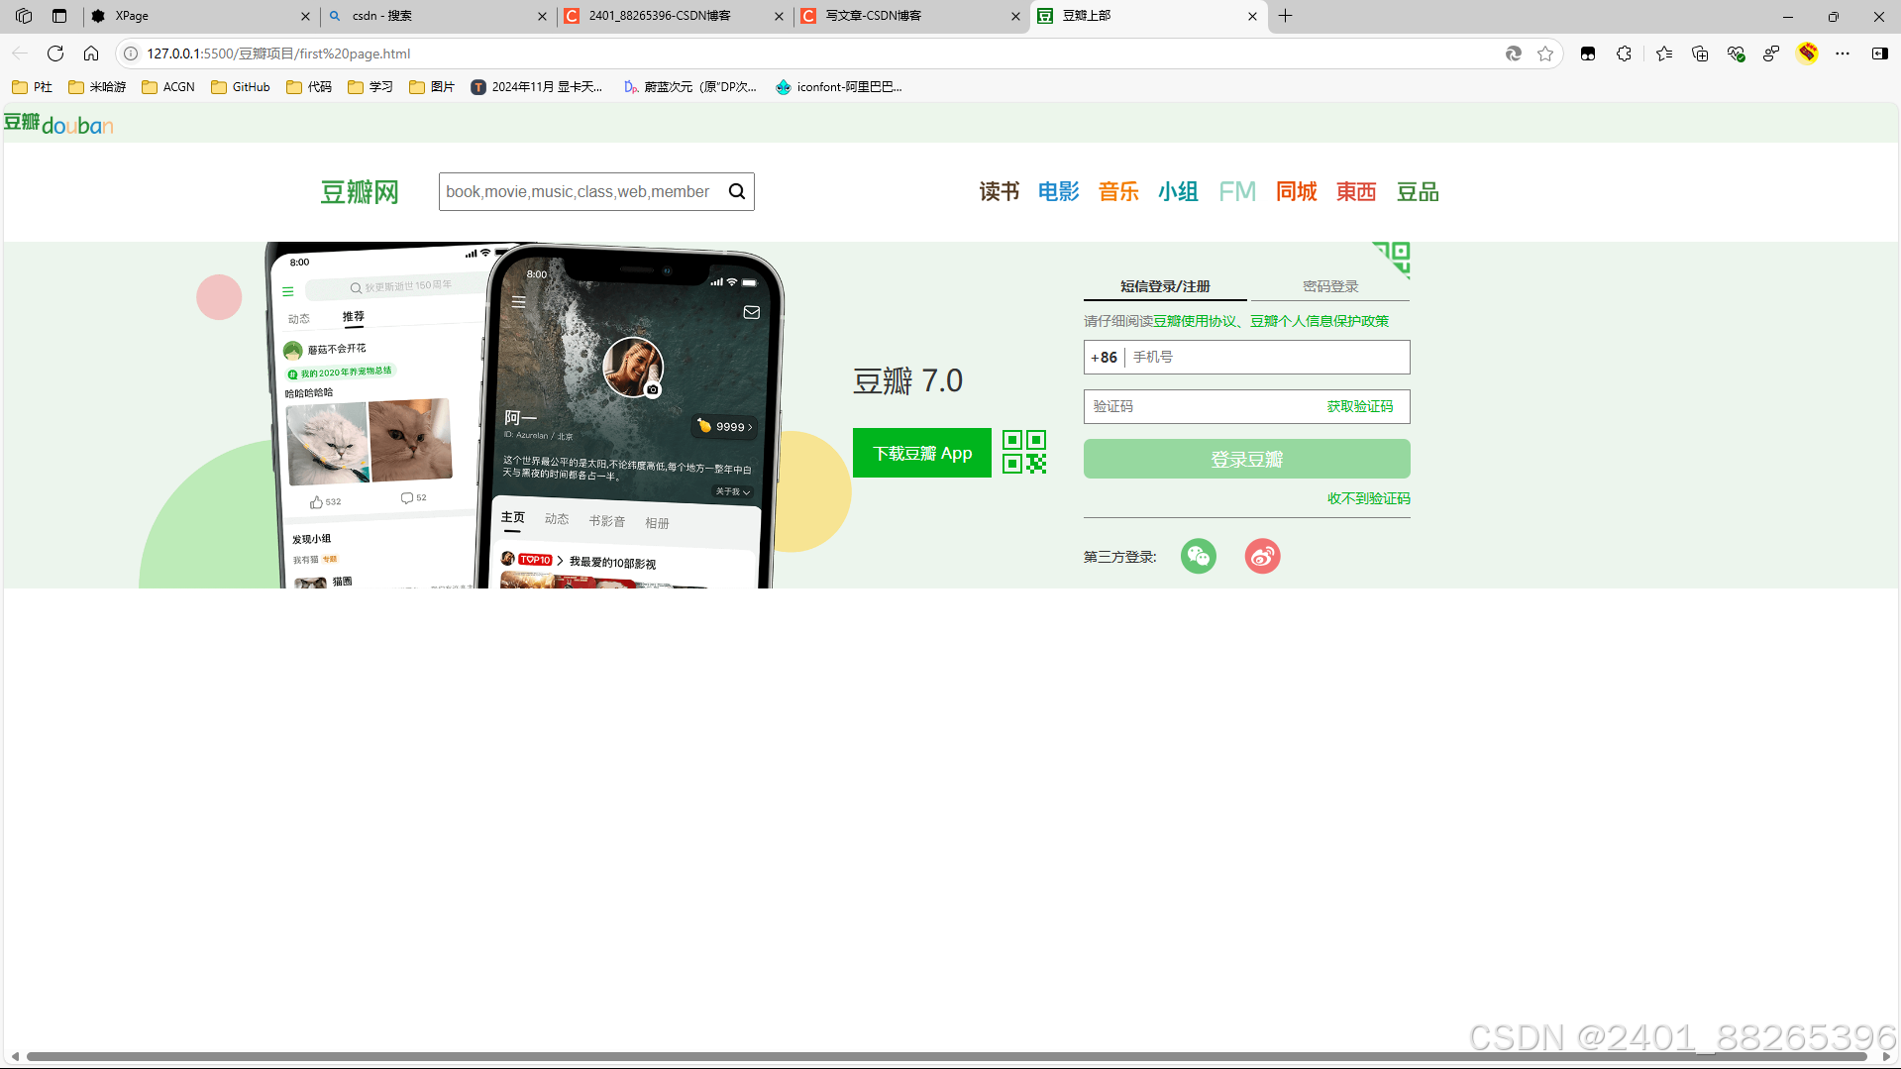The image size is (1901, 1069).
Task: Open the iconfont-阿里巴巴 bookmark
Action: 839,87
